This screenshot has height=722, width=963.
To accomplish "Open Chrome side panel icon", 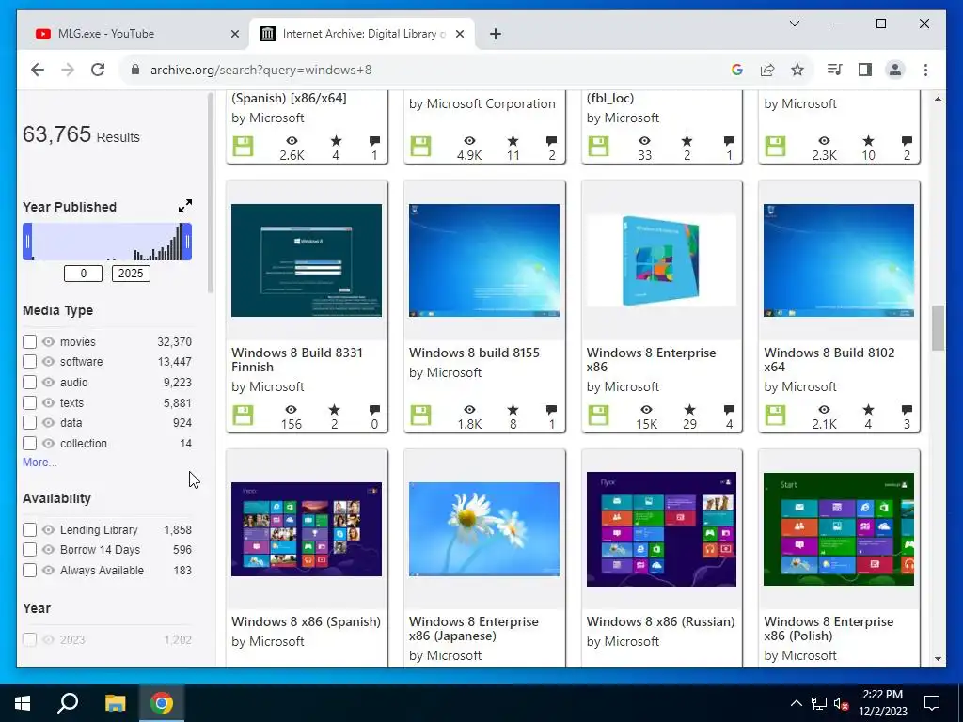I will pyautogui.click(x=865, y=70).
